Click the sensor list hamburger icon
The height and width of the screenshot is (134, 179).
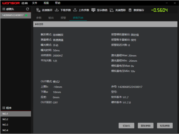coord(4,9)
